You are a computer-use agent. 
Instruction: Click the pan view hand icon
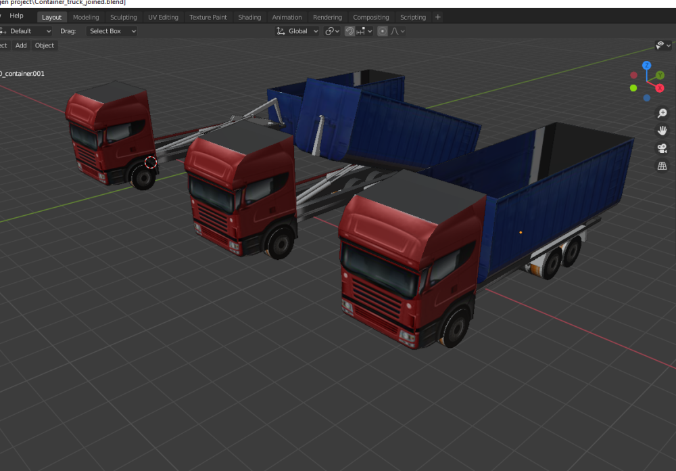662,131
